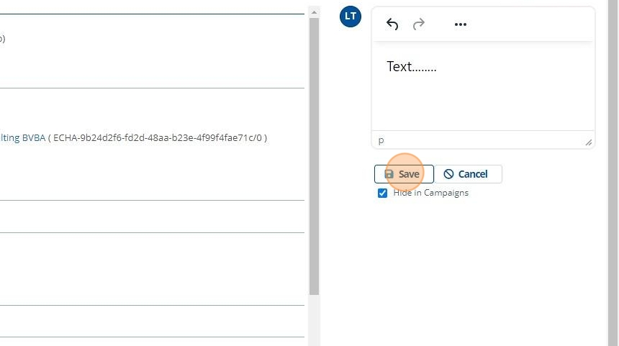The height and width of the screenshot is (346, 619).
Task: Click the LT user avatar
Action: (350, 16)
